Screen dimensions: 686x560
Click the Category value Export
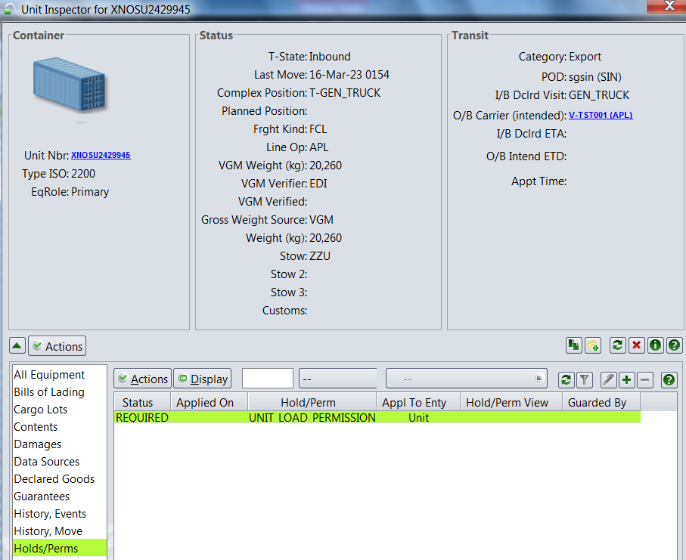pos(585,57)
